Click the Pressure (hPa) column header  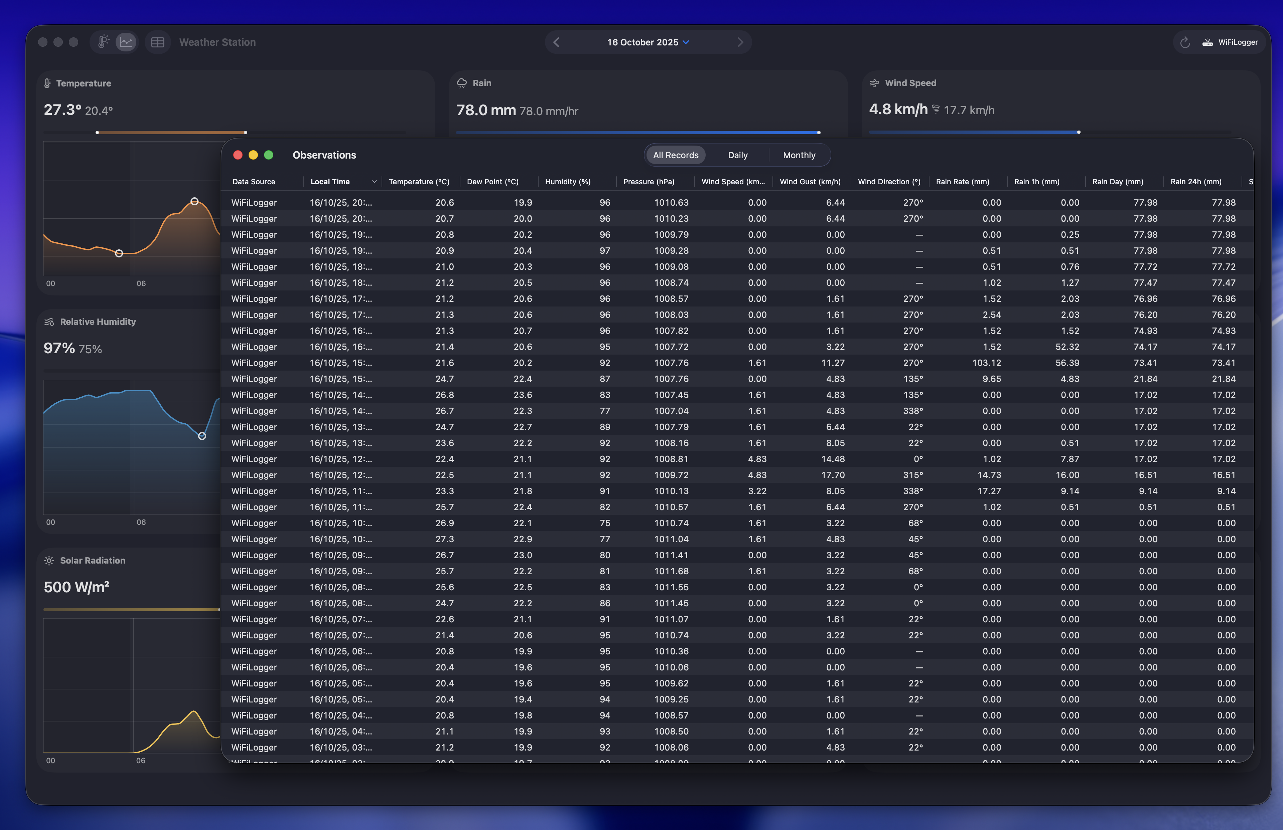(x=649, y=182)
